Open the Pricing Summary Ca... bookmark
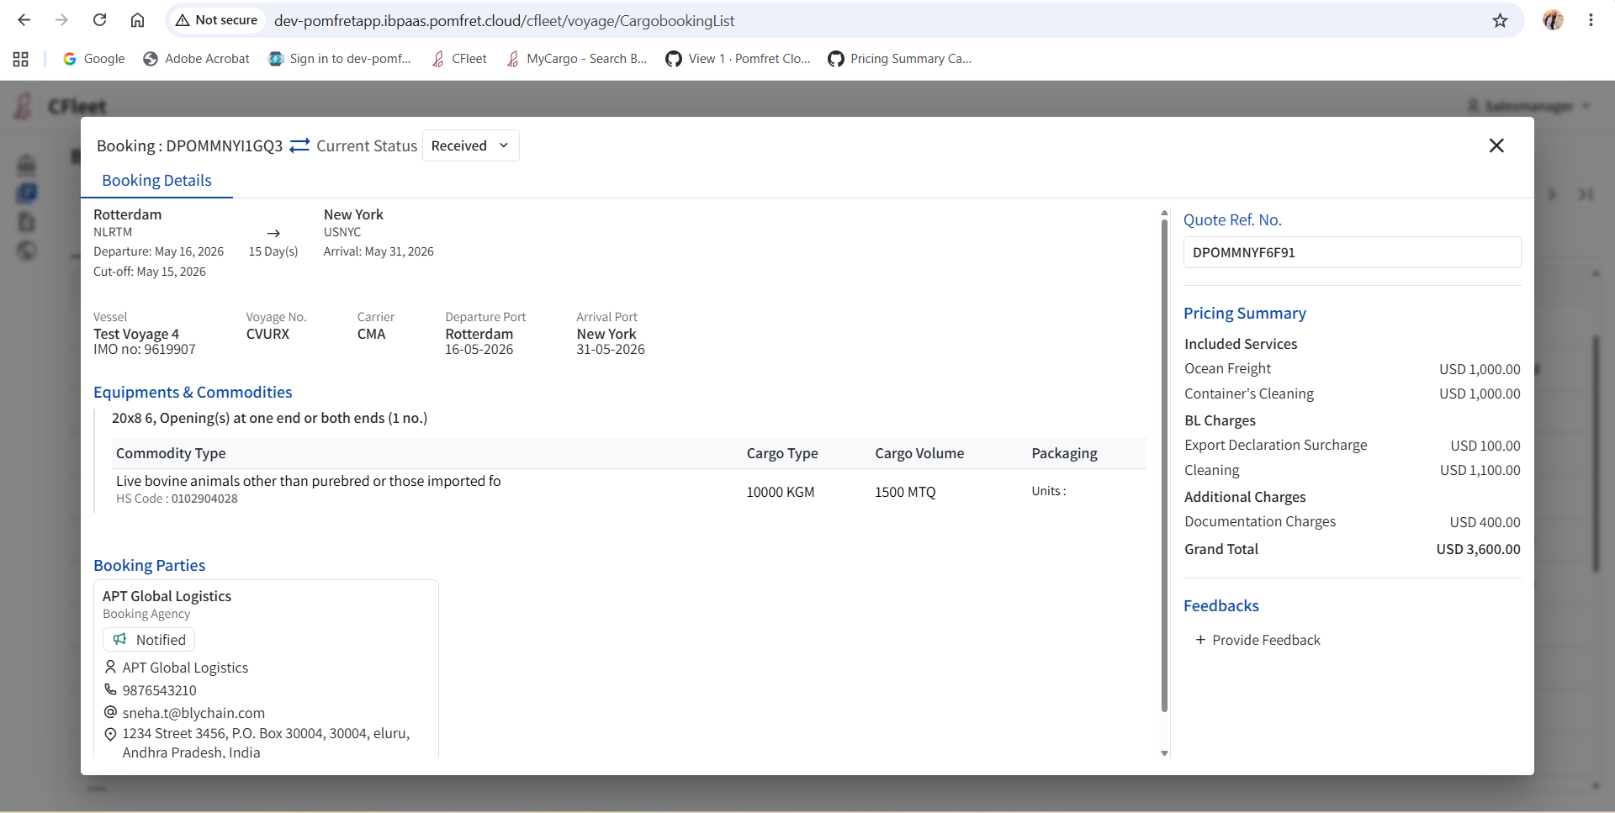1615x813 pixels. tap(899, 59)
